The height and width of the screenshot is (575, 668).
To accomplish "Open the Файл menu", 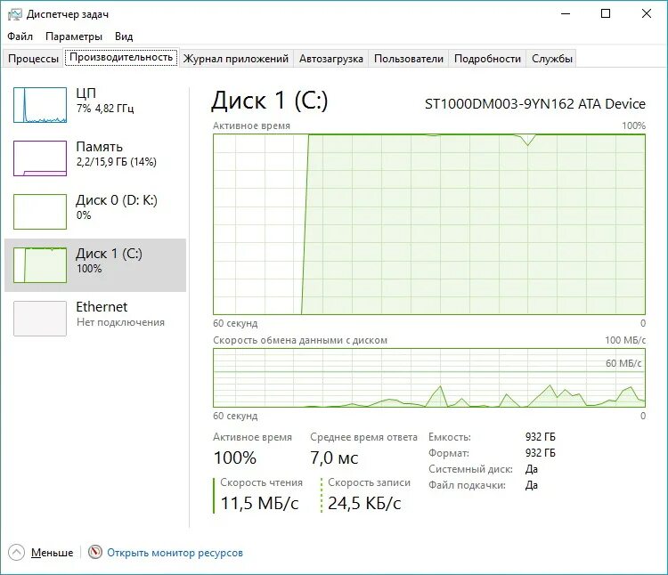I will click(20, 36).
